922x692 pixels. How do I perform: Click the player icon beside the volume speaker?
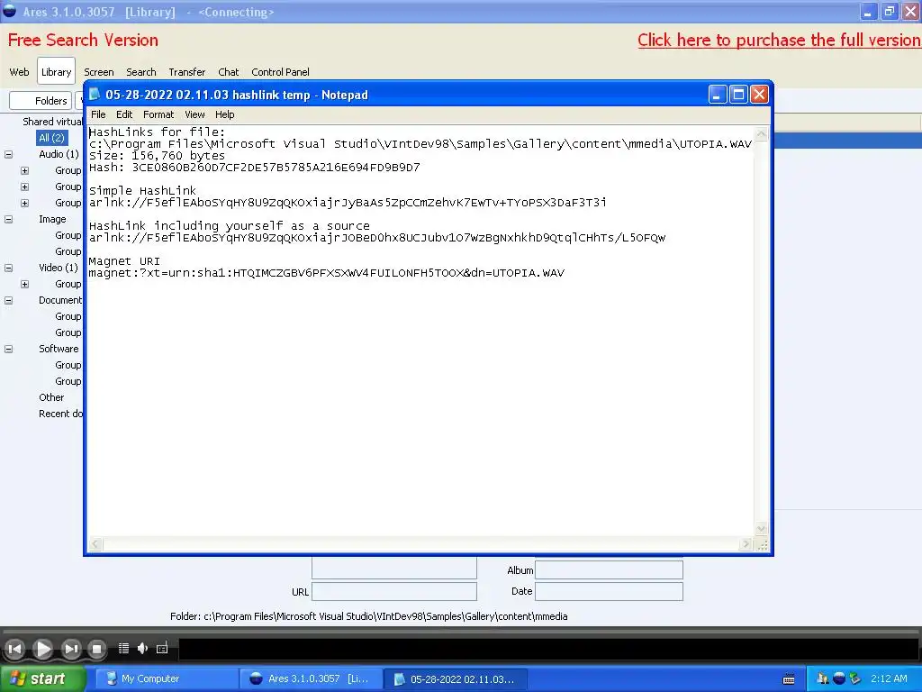[162, 648]
